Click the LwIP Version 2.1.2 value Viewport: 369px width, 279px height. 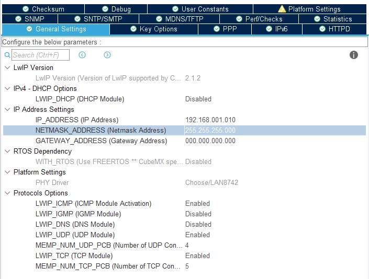coord(193,78)
